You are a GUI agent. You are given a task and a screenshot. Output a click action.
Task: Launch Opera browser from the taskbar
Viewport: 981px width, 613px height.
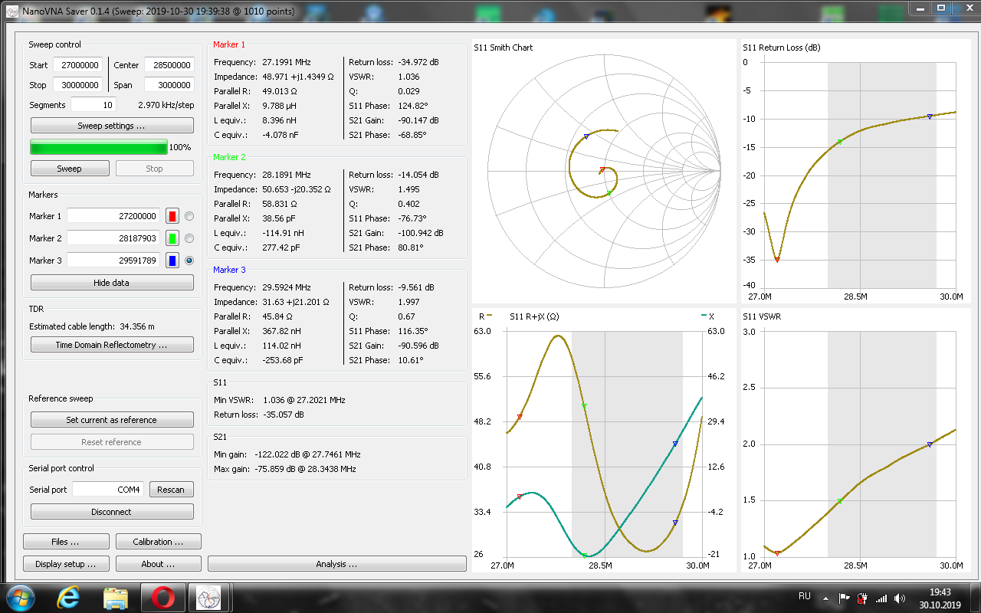pos(162,597)
